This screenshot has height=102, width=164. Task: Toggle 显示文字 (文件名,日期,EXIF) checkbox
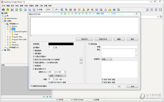(x=34, y=59)
